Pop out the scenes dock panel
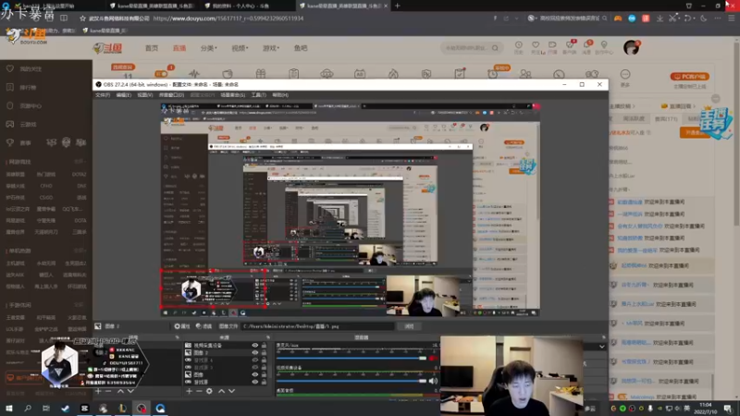This screenshot has width=740, height=416. (x=177, y=337)
